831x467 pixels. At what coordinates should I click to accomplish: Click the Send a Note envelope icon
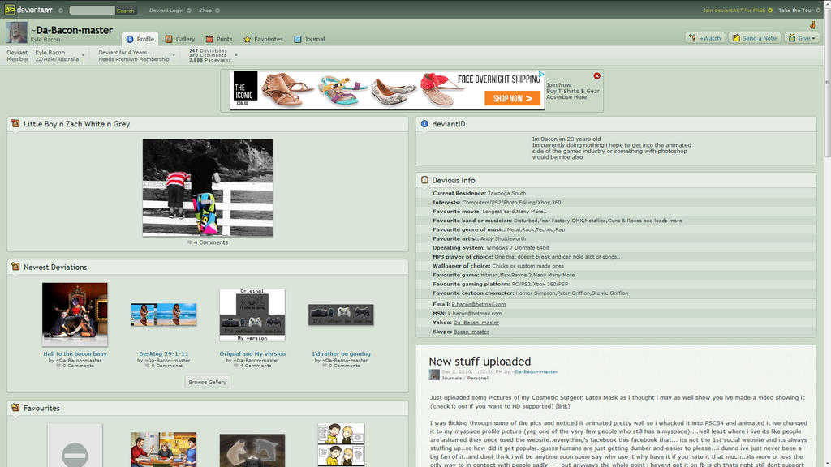(736, 38)
